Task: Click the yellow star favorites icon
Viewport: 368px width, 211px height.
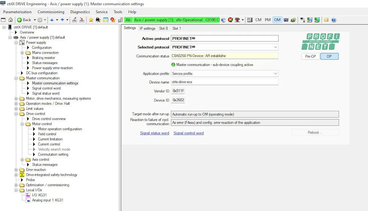Action: 91,20
